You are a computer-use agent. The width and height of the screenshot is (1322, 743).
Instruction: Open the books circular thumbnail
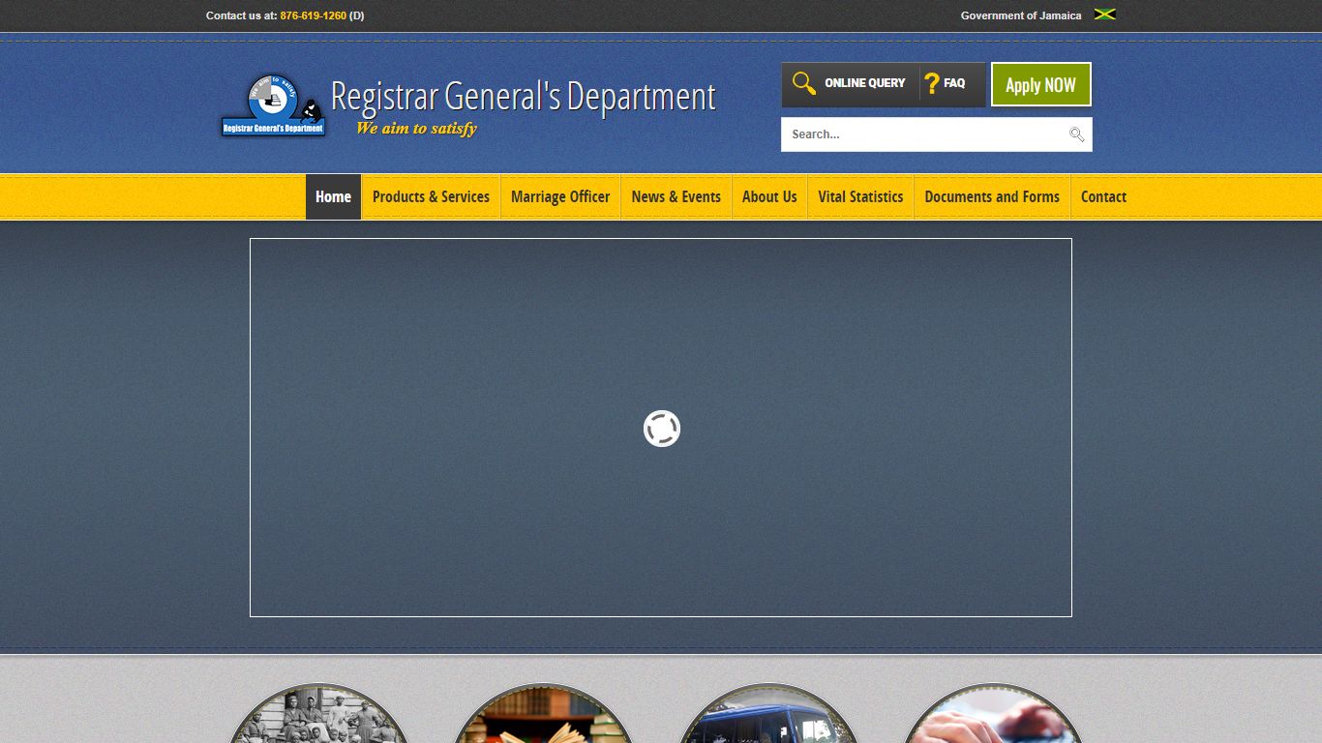click(543, 714)
